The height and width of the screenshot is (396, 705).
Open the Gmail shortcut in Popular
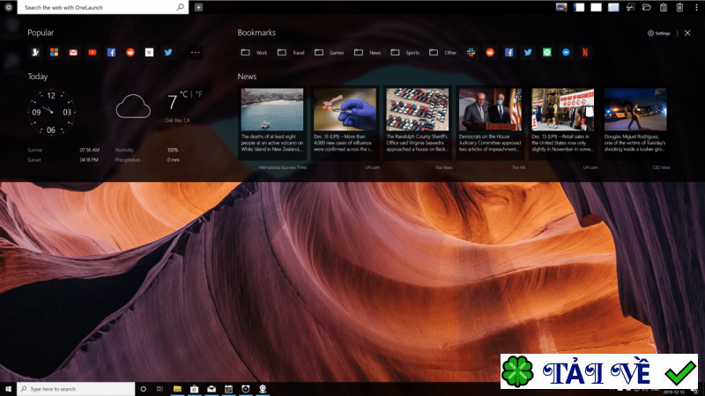[x=73, y=53]
